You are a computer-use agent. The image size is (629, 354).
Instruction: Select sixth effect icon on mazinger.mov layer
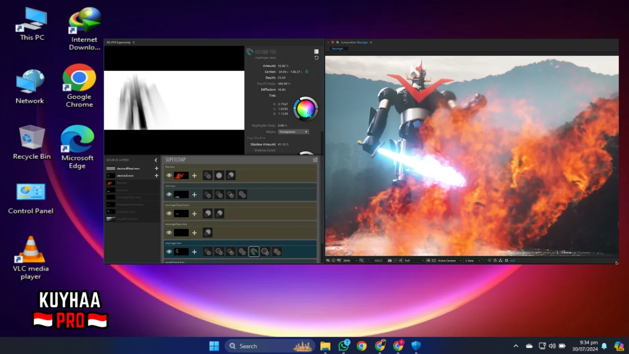point(265,252)
